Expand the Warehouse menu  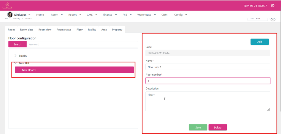tap(147, 15)
